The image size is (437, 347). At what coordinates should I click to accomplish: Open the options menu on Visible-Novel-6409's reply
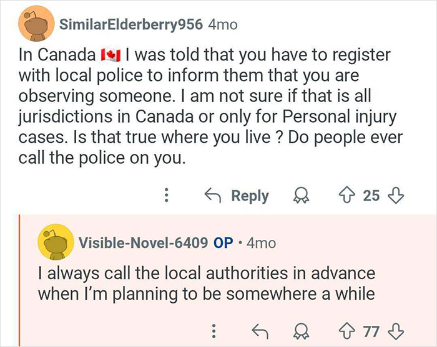[x=215, y=328]
